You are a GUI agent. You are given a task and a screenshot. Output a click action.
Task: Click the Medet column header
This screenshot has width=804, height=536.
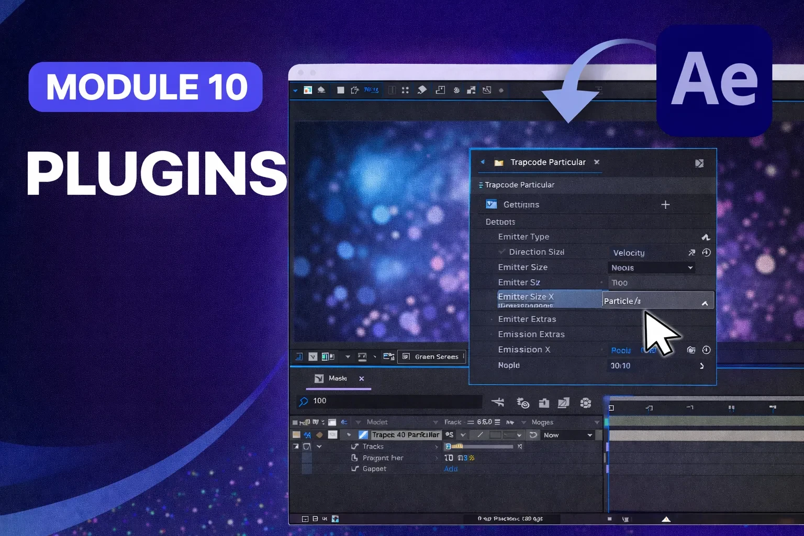[x=377, y=422]
